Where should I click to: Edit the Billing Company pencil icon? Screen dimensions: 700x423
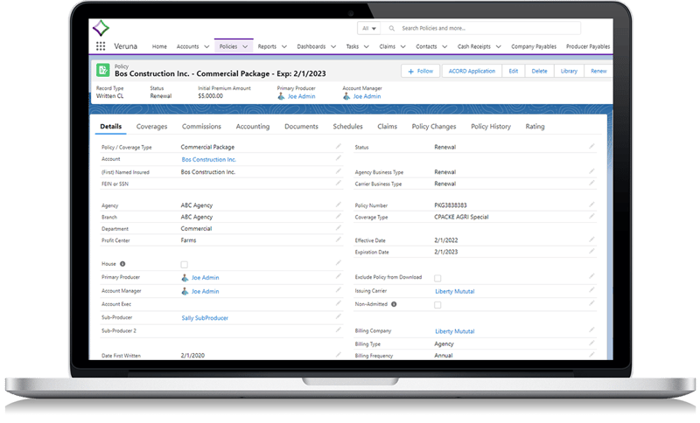tap(591, 329)
